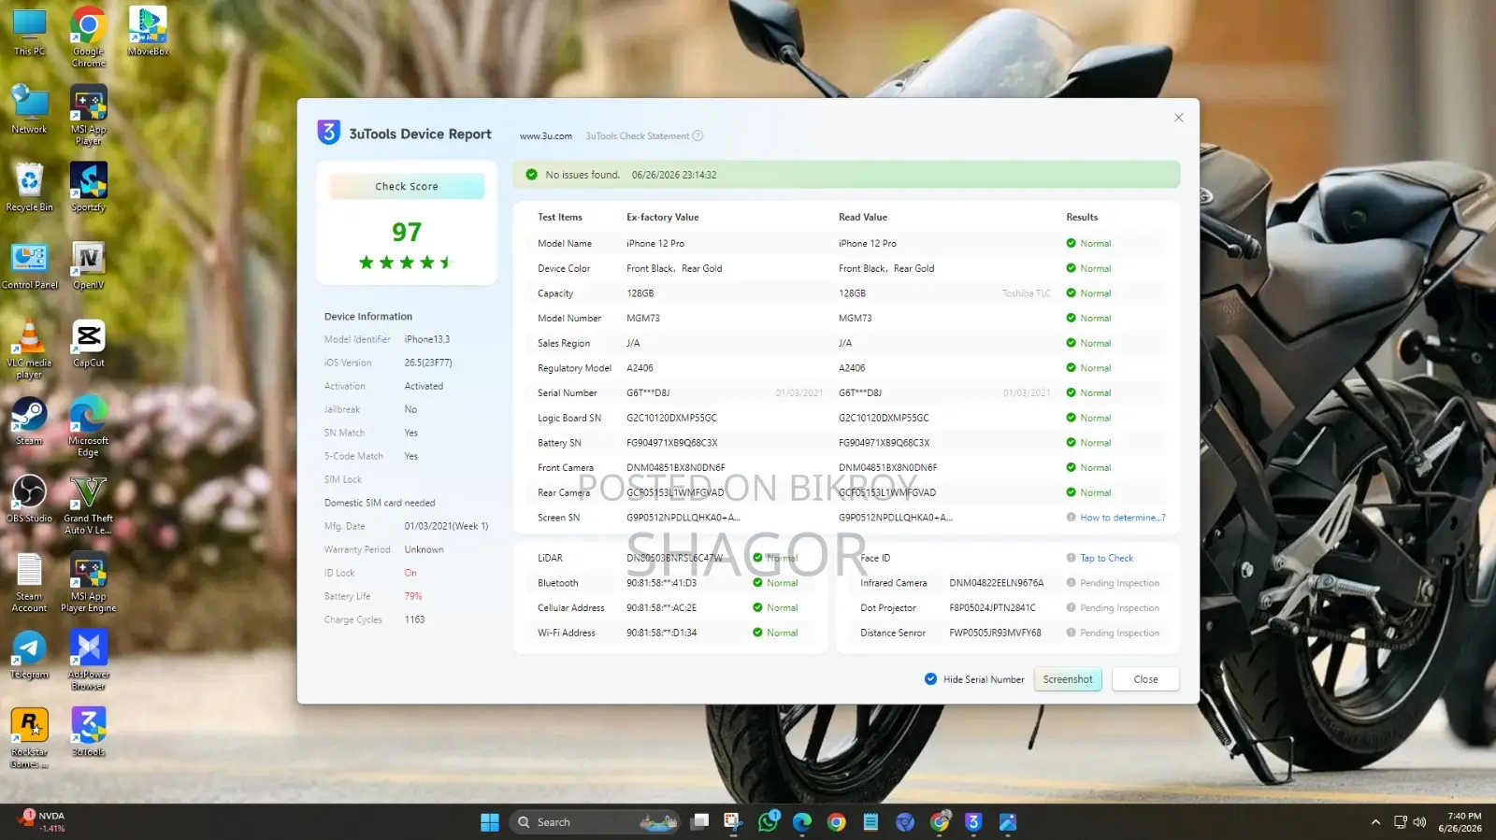Open the Steam Account text file

tap(29, 583)
